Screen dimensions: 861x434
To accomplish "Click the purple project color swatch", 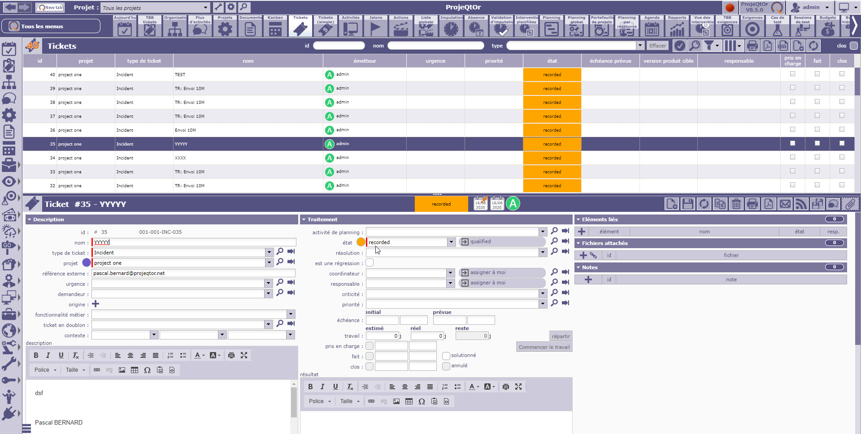I will click(87, 263).
